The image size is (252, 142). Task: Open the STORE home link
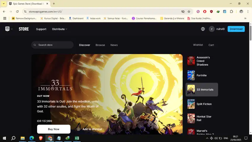pyautogui.click(x=24, y=29)
